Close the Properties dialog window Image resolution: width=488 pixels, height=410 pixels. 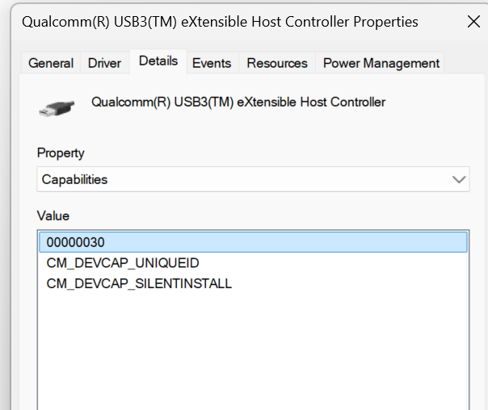(473, 22)
